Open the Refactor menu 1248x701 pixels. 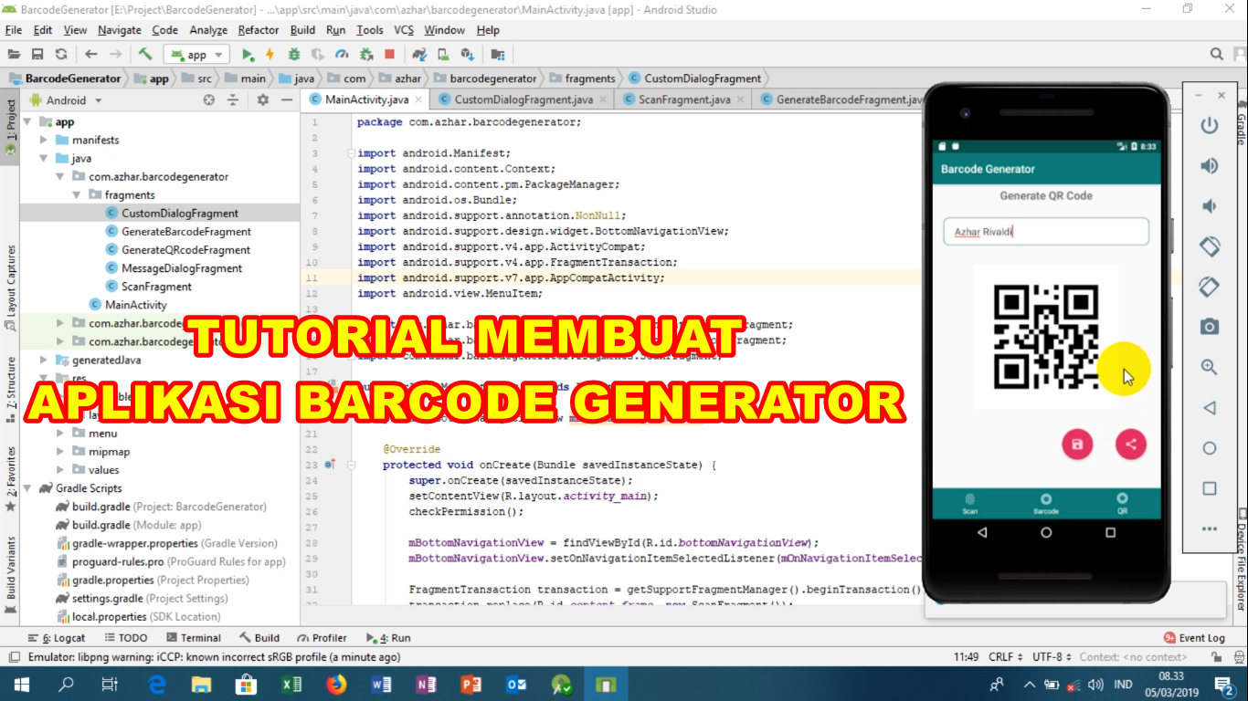[259, 30]
